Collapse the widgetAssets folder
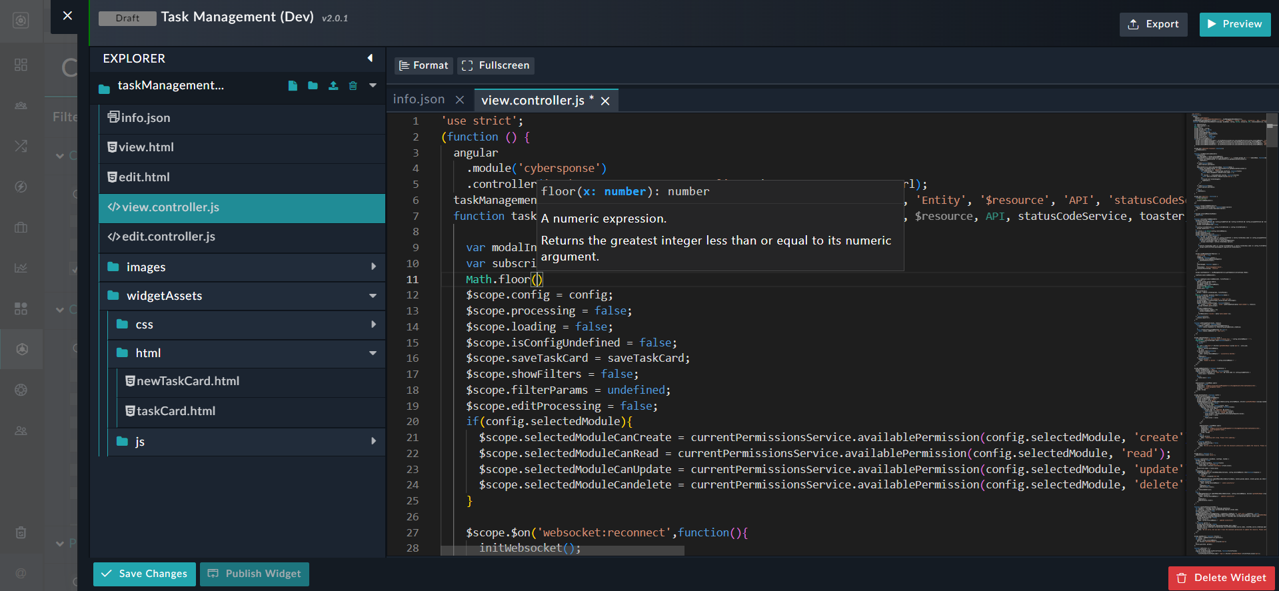This screenshot has width=1279, height=591. pyautogui.click(x=373, y=296)
